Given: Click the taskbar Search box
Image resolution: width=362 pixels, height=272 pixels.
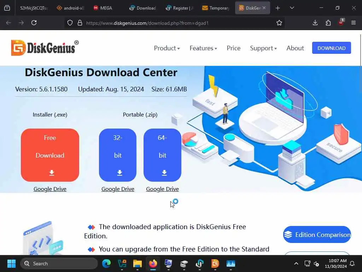Looking at the screenshot, I should coord(59,263).
